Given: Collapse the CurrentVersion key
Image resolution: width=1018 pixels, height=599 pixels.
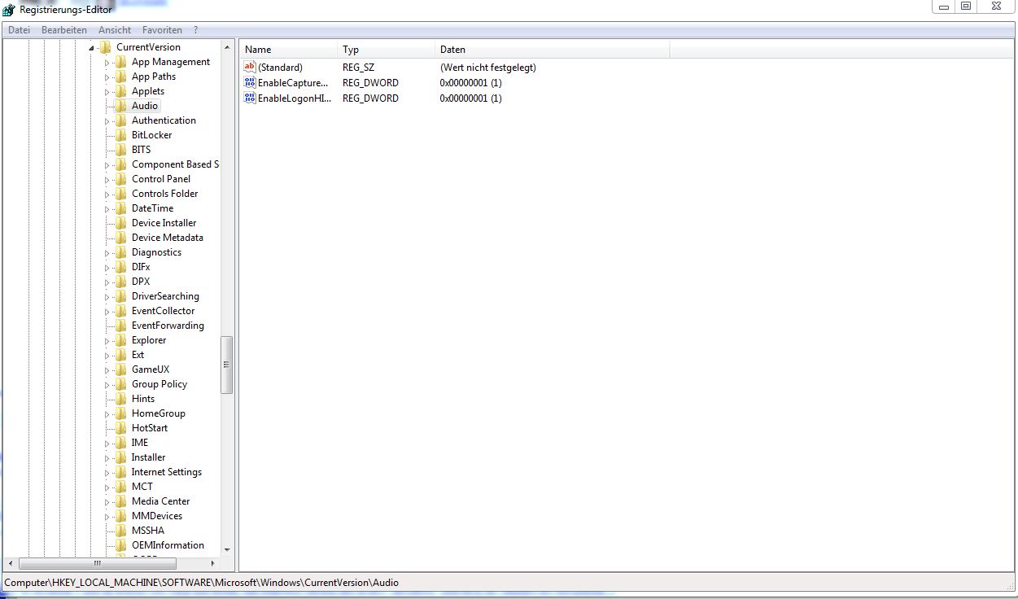Looking at the screenshot, I should pos(92,48).
